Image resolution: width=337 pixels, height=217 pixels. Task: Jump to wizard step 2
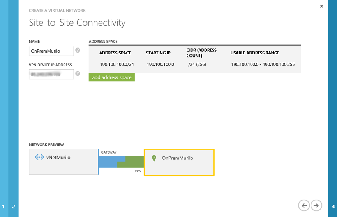[13, 206]
